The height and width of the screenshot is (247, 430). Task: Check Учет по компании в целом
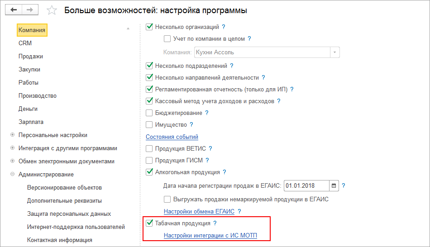(167, 39)
